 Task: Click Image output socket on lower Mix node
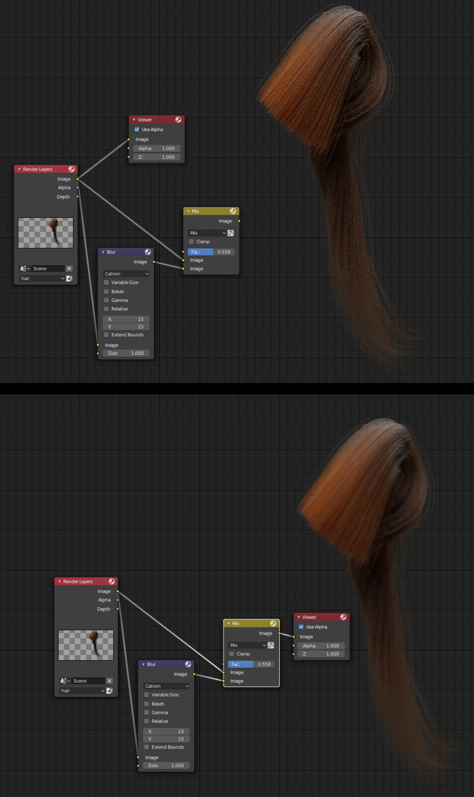tap(279, 633)
